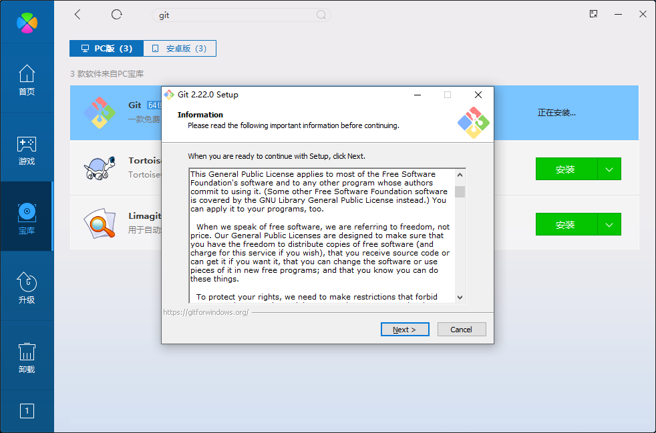The height and width of the screenshot is (433, 656).
Task: Minimize the Git Setup dialog
Action: pyautogui.click(x=417, y=95)
